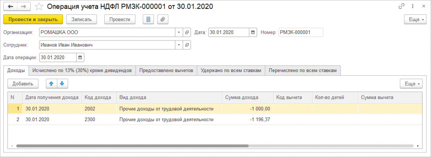This screenshot has height=157, width=431.
Task: Add a new row with Добавить
Action: coord(23,84)
